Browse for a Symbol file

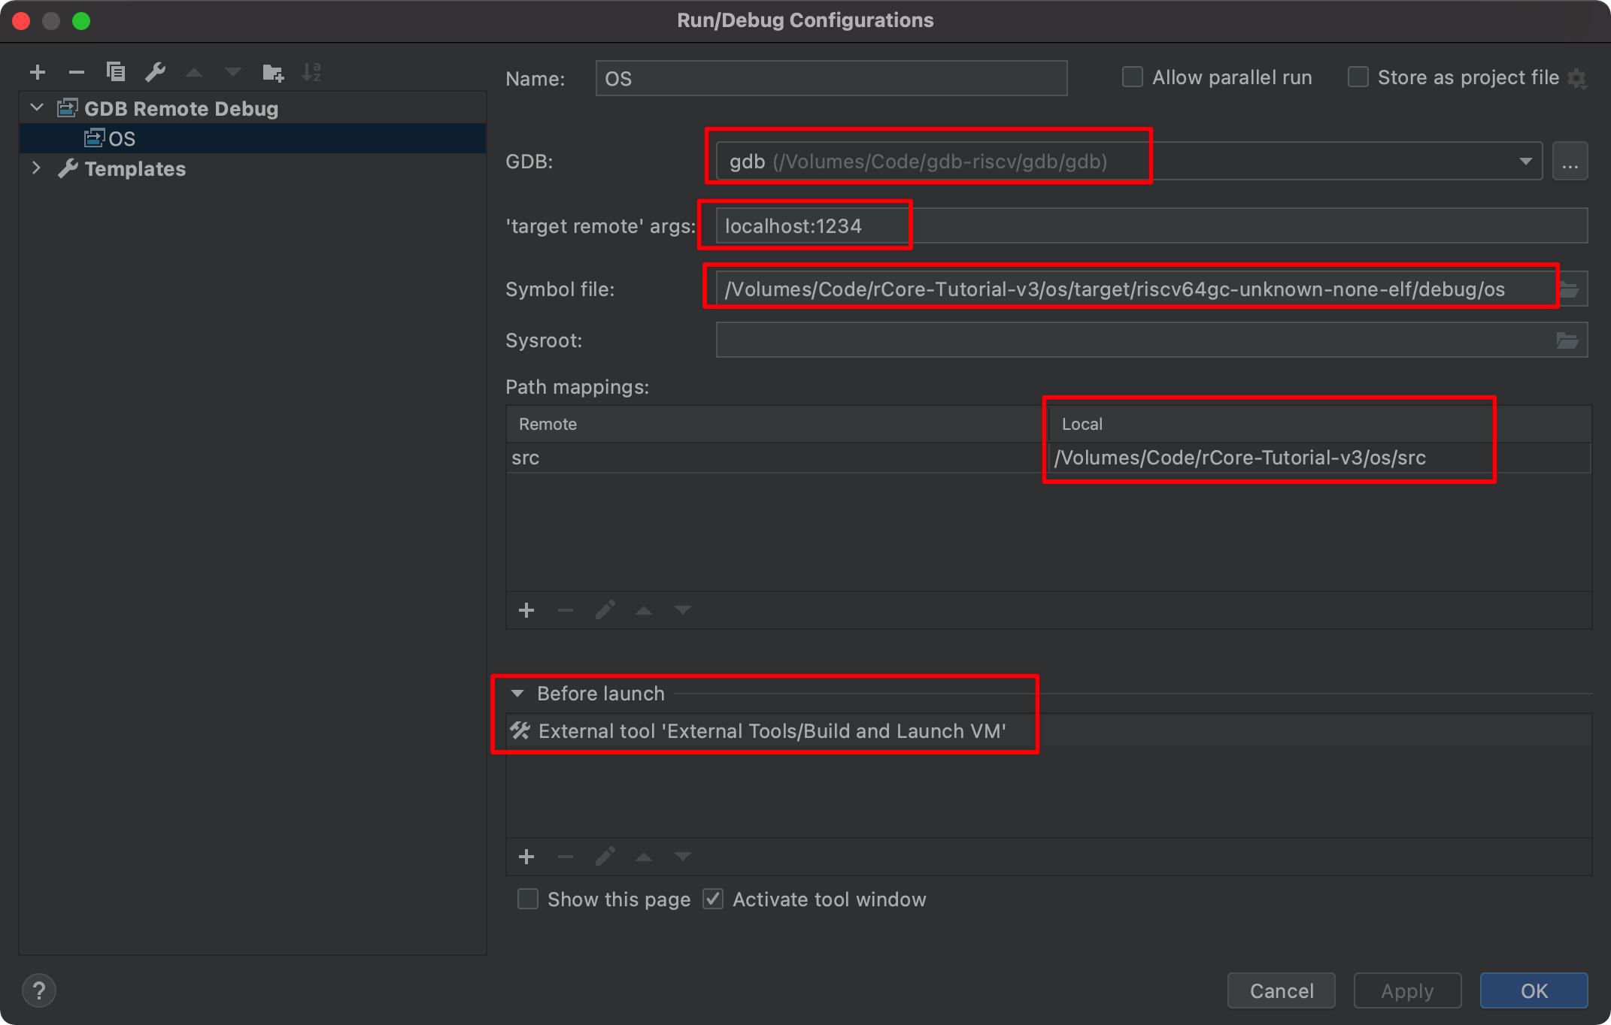click(x=1570, y=288)
